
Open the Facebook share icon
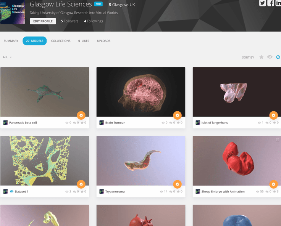click(x=271, y=3)
